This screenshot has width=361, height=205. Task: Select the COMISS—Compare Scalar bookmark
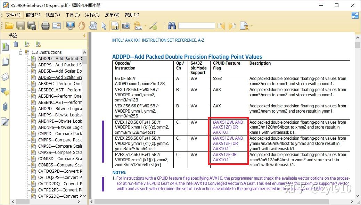pos(60,165)
